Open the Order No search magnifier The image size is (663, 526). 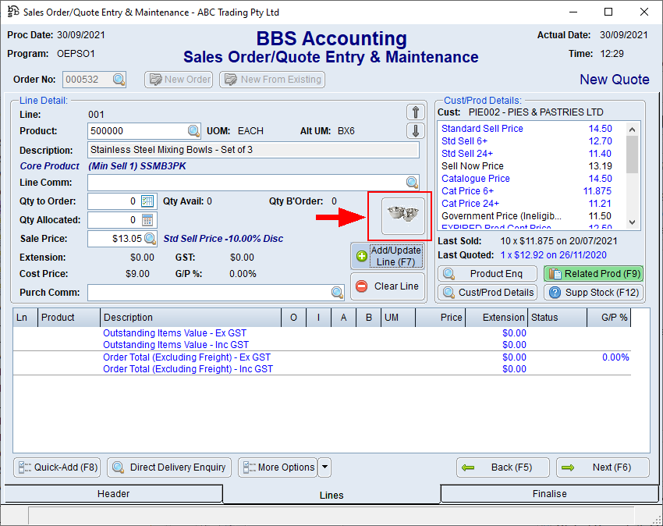point(118,80)
